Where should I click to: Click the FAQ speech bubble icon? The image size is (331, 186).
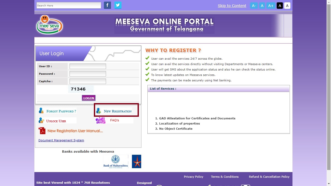pos(100,120)
